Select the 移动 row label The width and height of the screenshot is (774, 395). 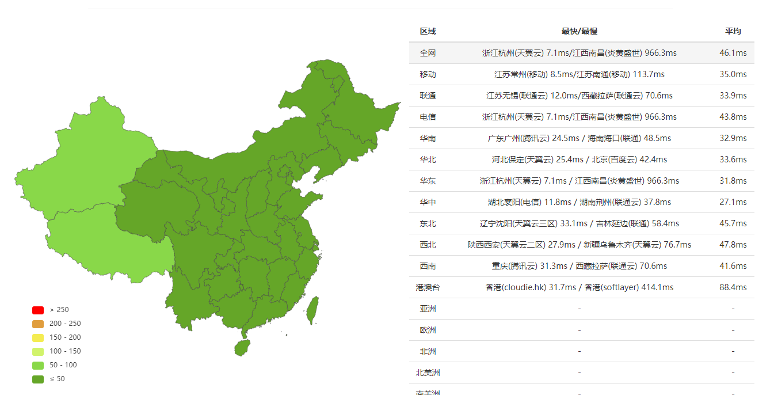point(428,74)
